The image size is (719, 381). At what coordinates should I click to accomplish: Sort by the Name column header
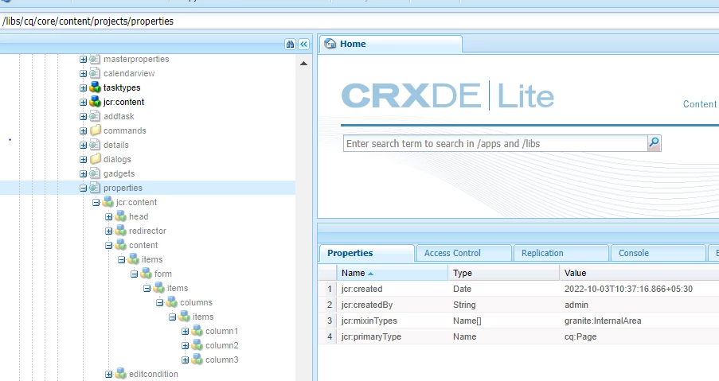pos(393,273)
